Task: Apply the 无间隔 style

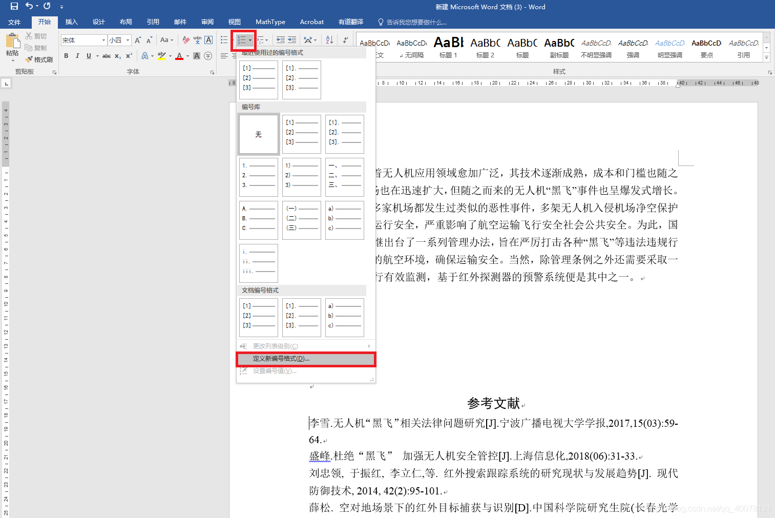Action: [411, 47]
